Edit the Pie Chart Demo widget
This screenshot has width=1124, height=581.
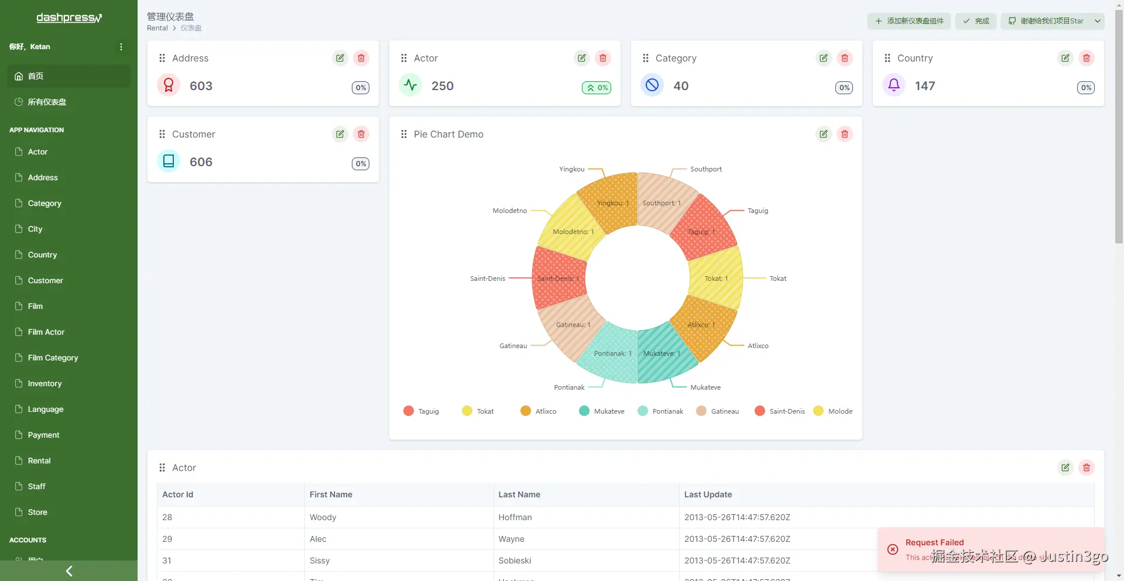click(824, 134)
